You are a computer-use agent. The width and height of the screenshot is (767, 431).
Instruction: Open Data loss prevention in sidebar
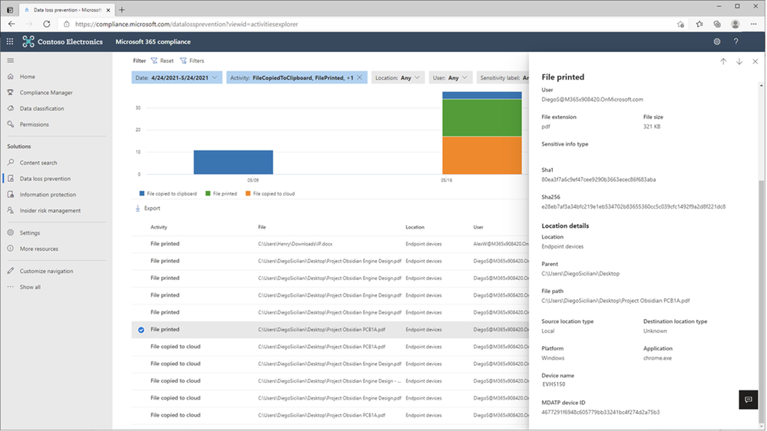[x=45, y=179]
